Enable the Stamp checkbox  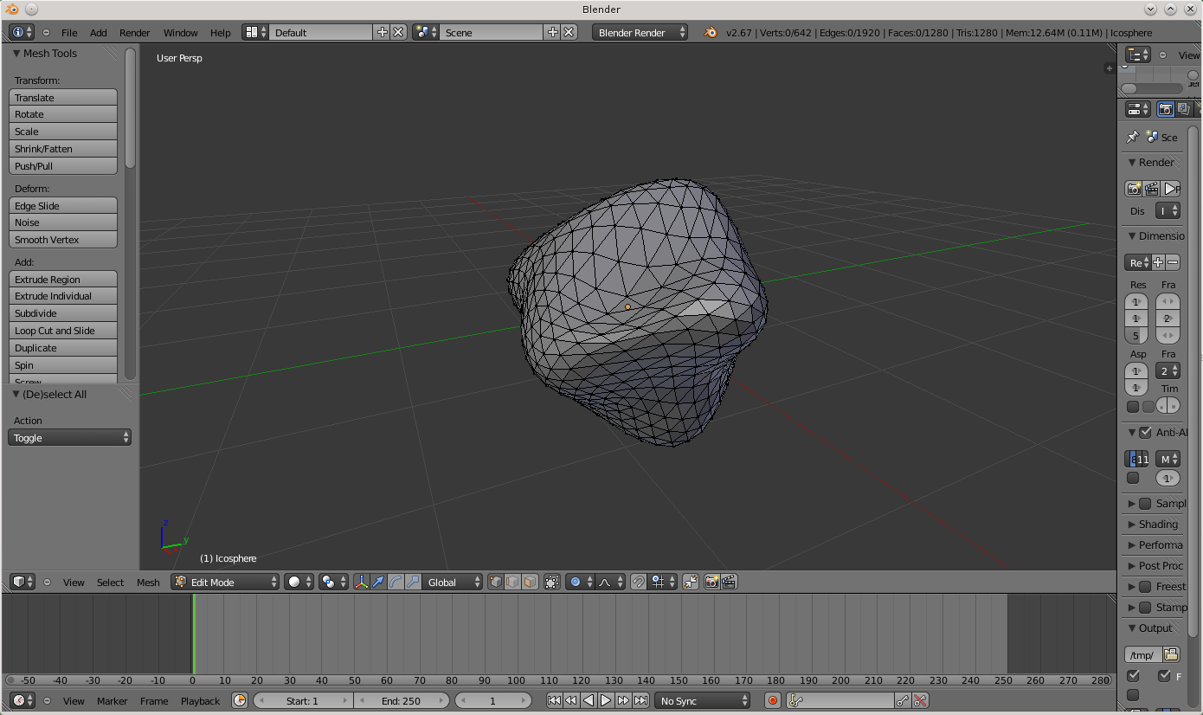click(x=1146, y=608)
